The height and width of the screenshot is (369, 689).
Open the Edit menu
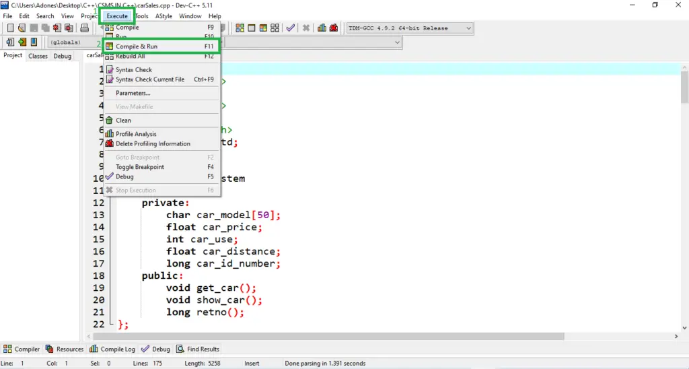click(24, 16)
